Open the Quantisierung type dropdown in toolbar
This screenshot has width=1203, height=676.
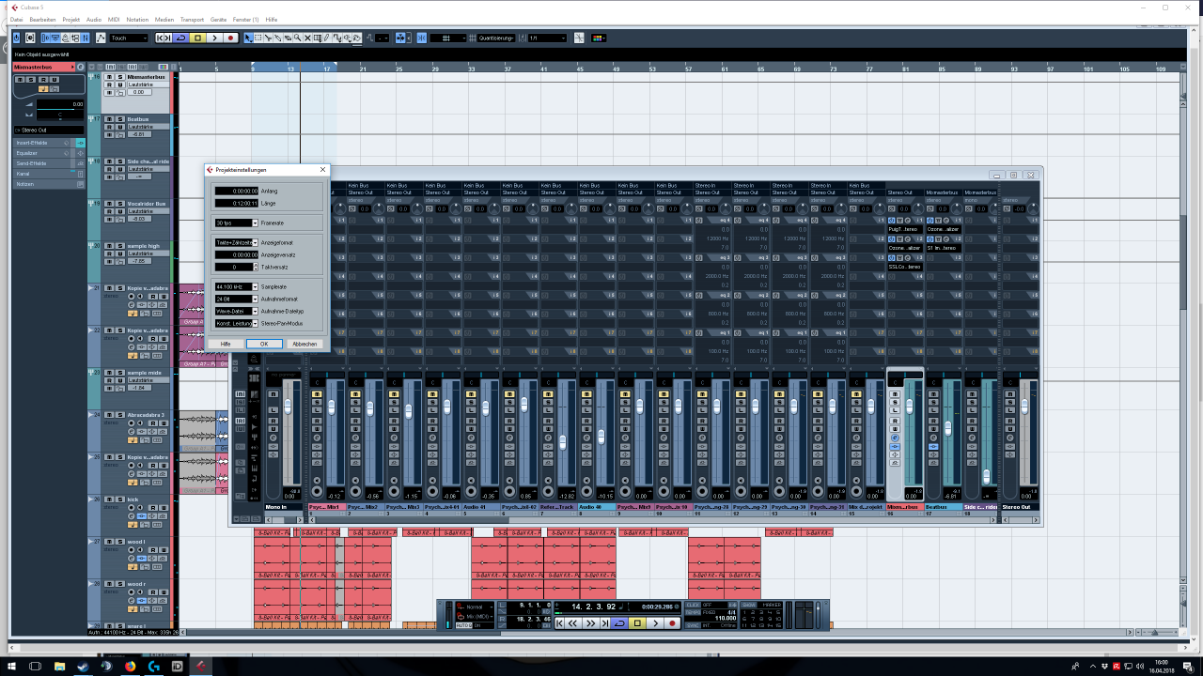[x=495, y=38]
